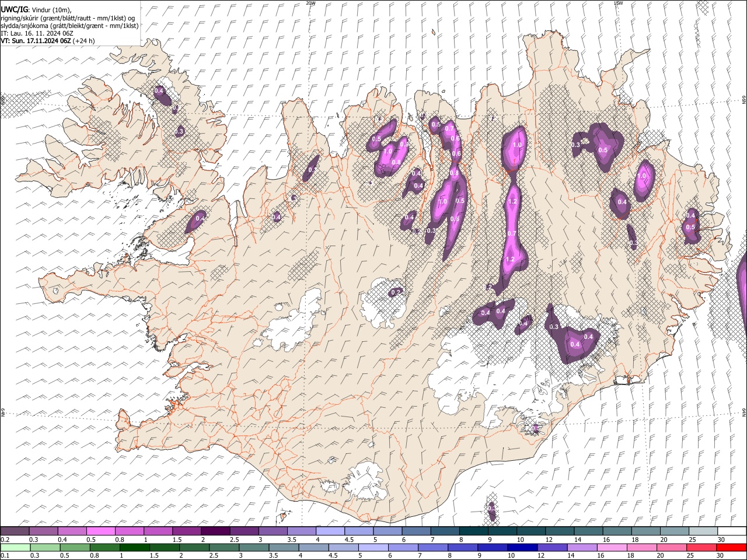
Task: Select the '0.3' label in the southeast glacier patch
Action: (x=554, y=327)
